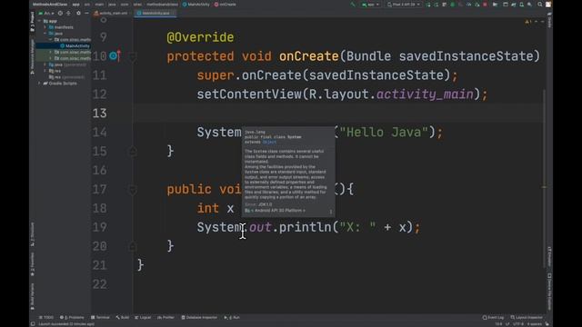Toggle code folding at line 17
The width and height of the screenshot is (582, 327).
pos(133,190)
